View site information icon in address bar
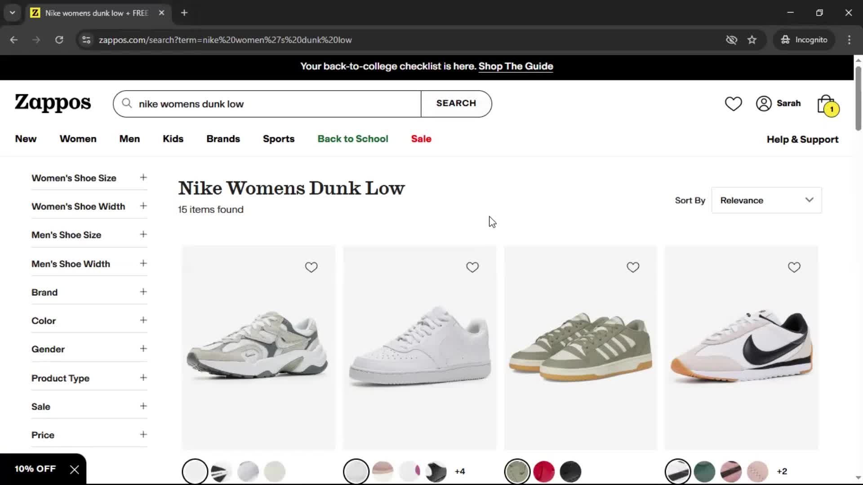This screenshot has height=485, width=863. tap(86, 40)
